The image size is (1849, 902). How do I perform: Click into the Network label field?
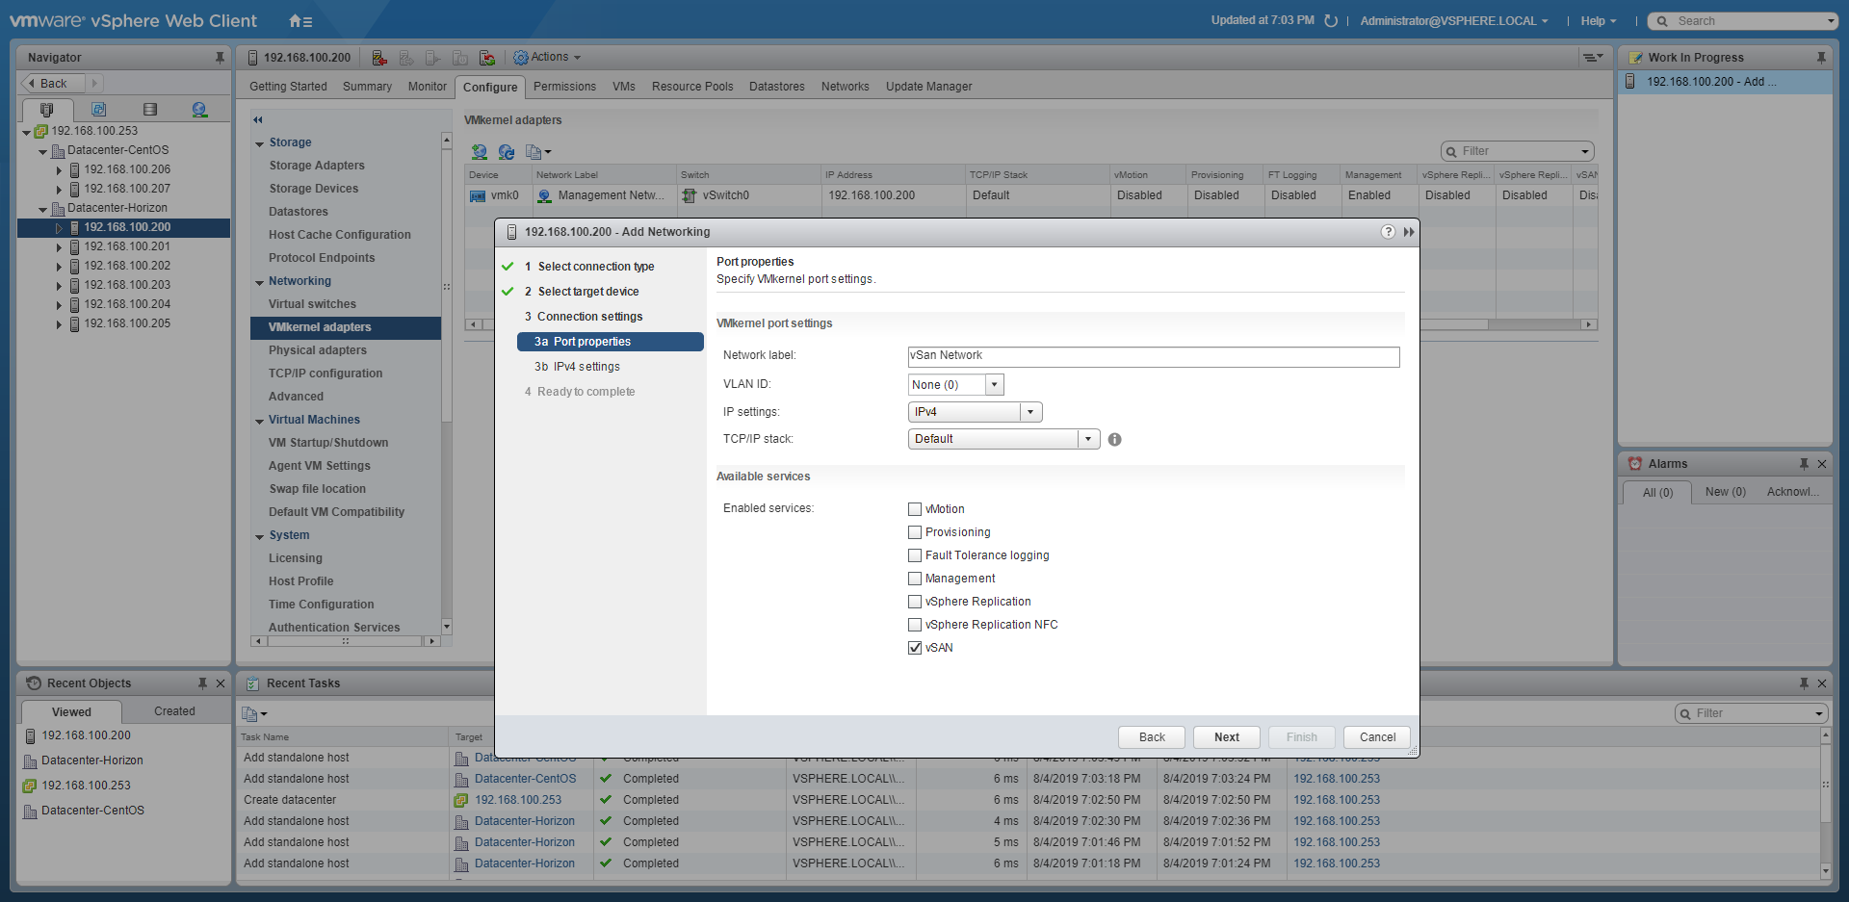point(1153,356)
